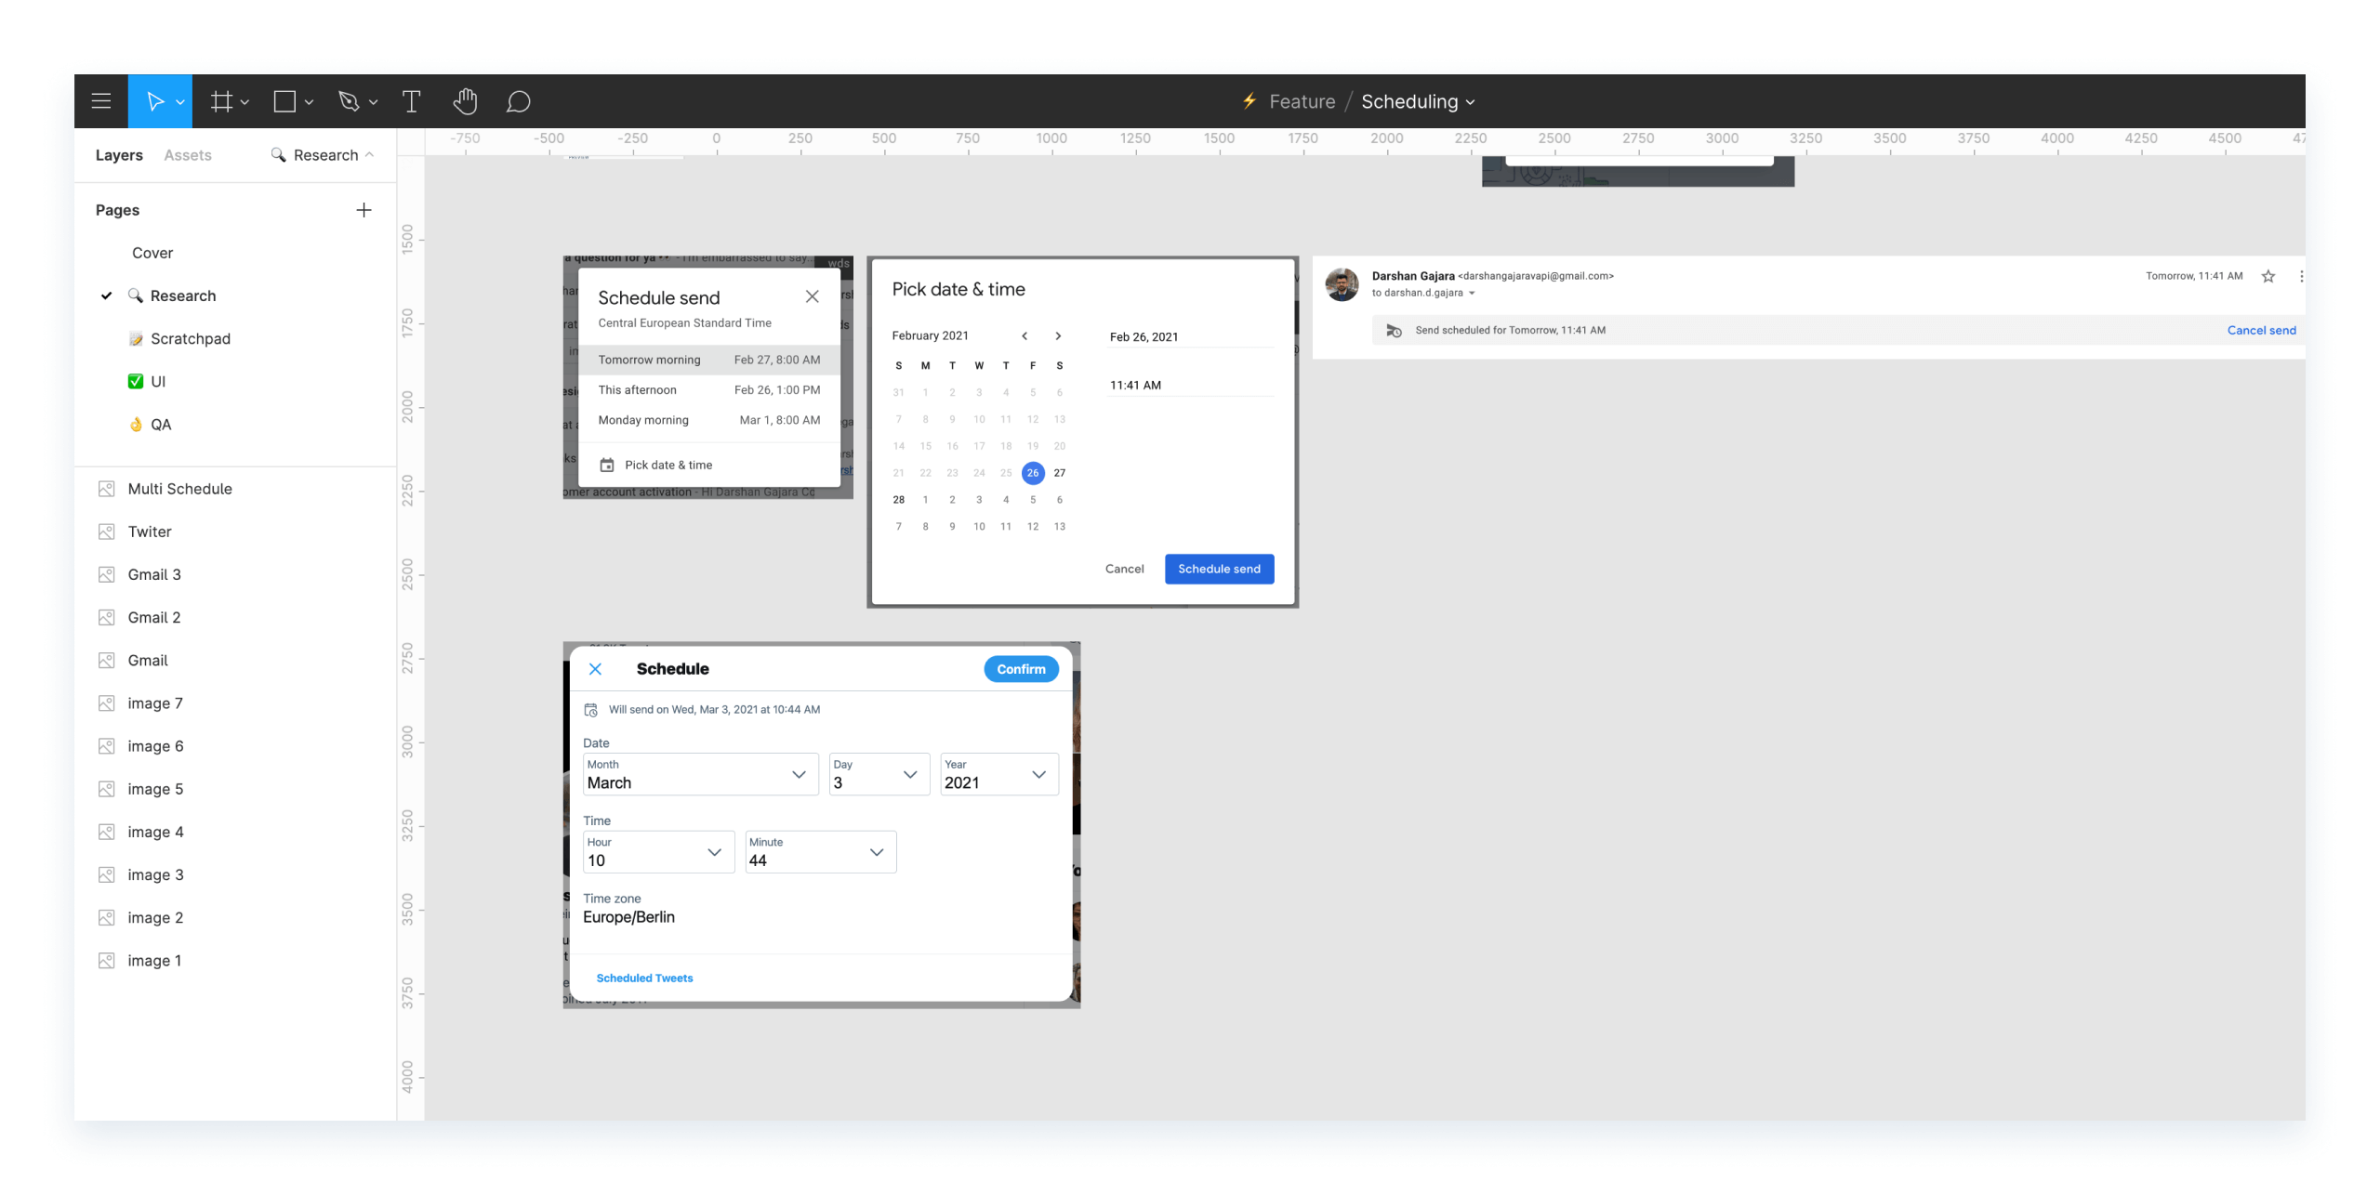Select the Rectangle shape tool
The width and height of the screenshot is (2380, 1195).
click(284, 101)
